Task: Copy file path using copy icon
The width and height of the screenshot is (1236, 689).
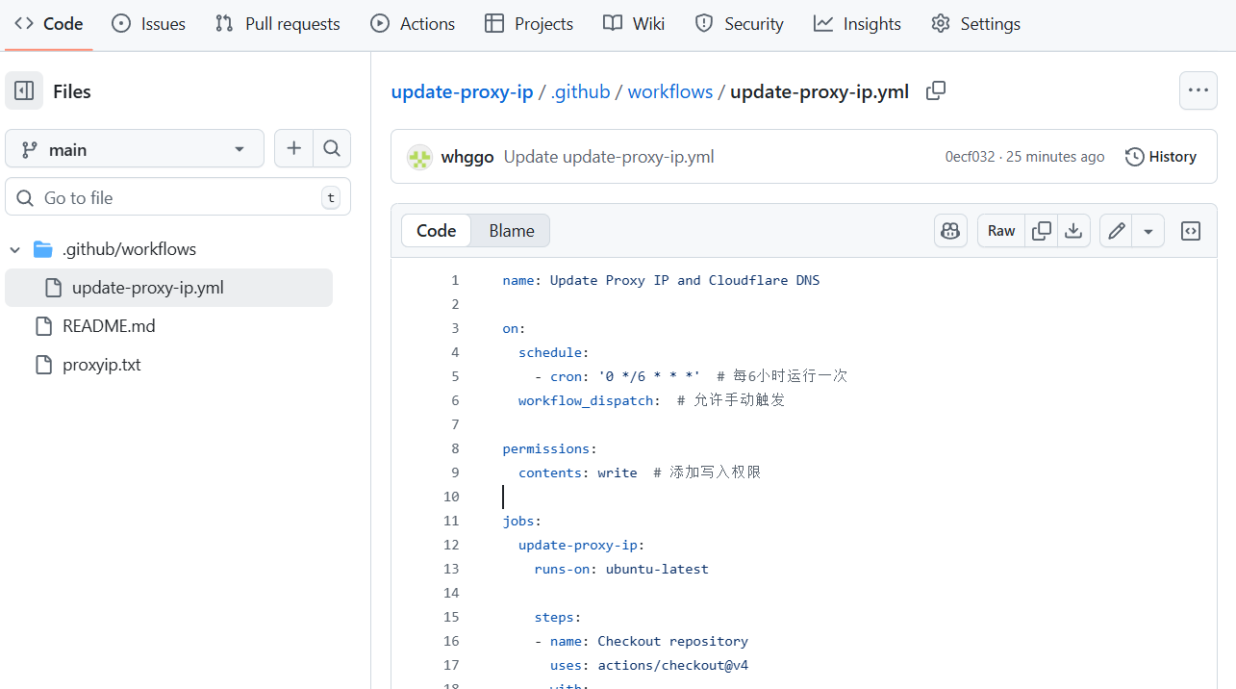Action: (935, 91)
